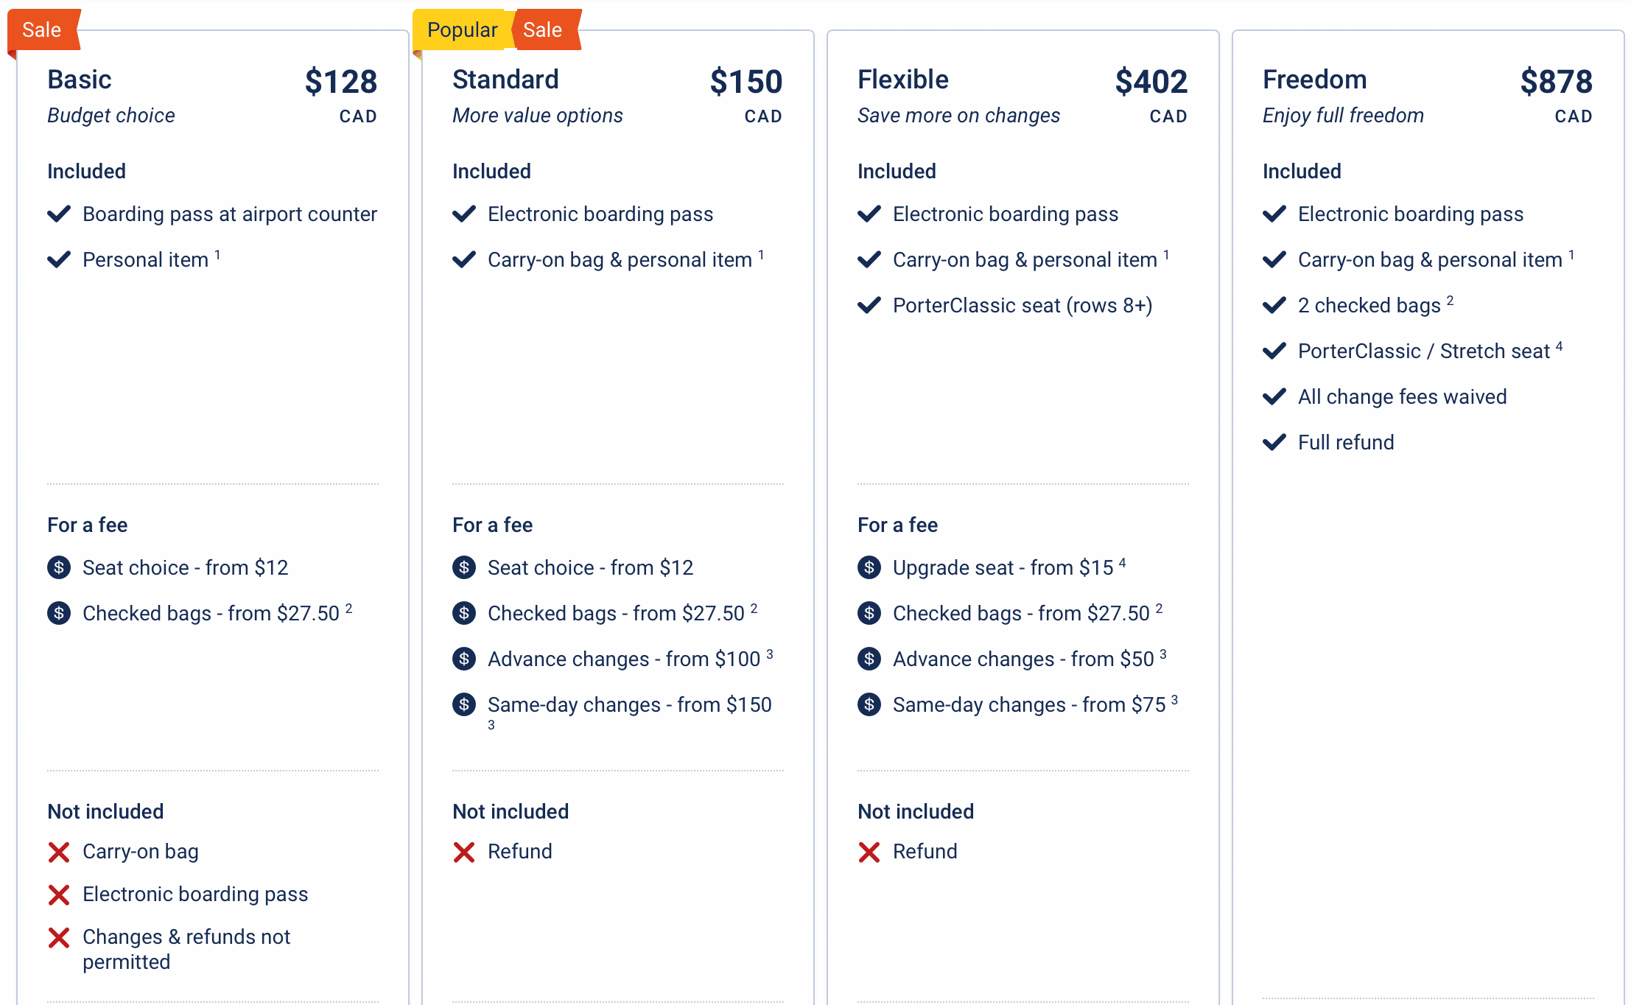Click the checkmark beside Full refund

pos(1274,442)
